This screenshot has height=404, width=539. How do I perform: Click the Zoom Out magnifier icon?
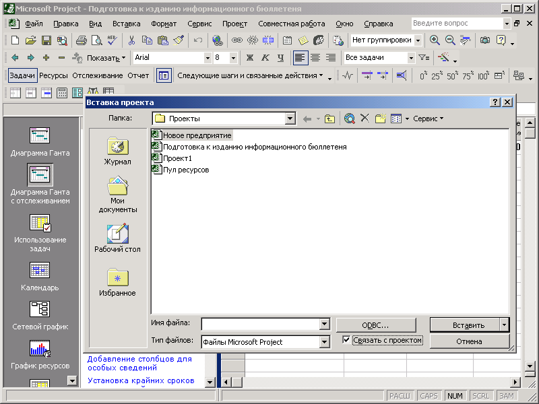coord(450,40)
